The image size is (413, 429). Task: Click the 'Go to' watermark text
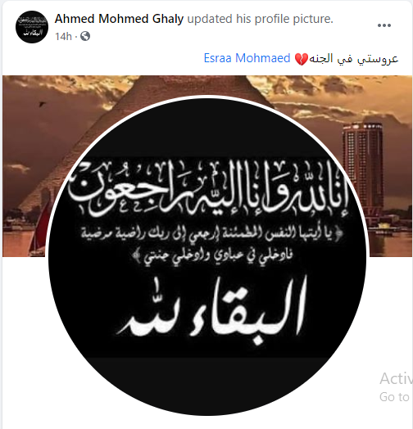[394, 397]
